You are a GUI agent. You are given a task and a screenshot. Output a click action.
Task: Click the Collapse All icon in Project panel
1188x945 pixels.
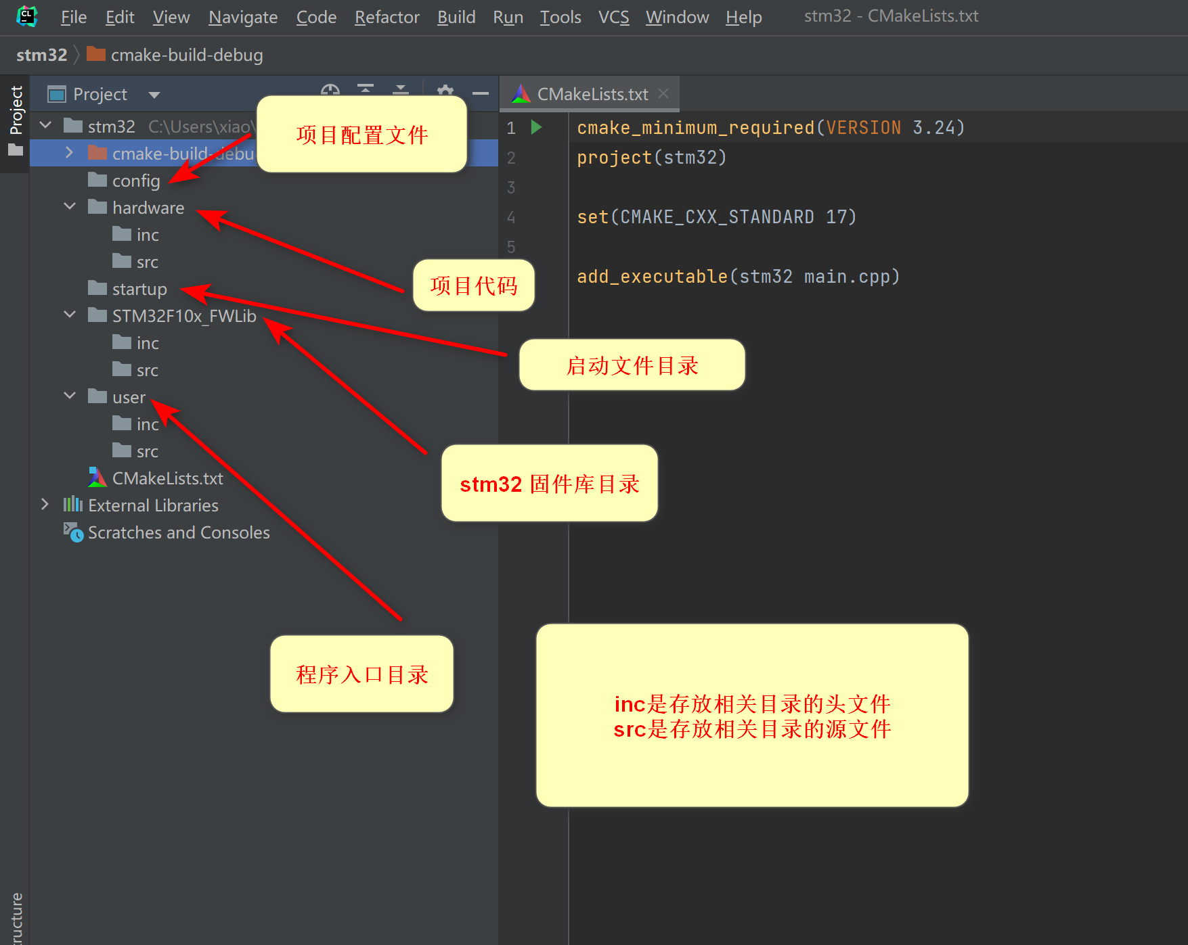[x=401, y=90]
